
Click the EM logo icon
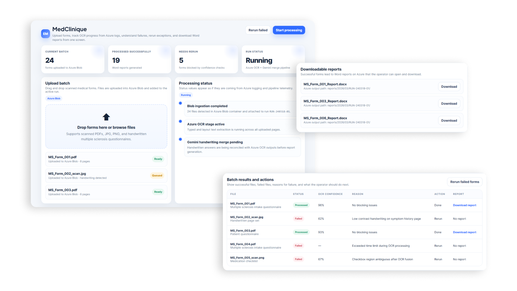point(45,34)
